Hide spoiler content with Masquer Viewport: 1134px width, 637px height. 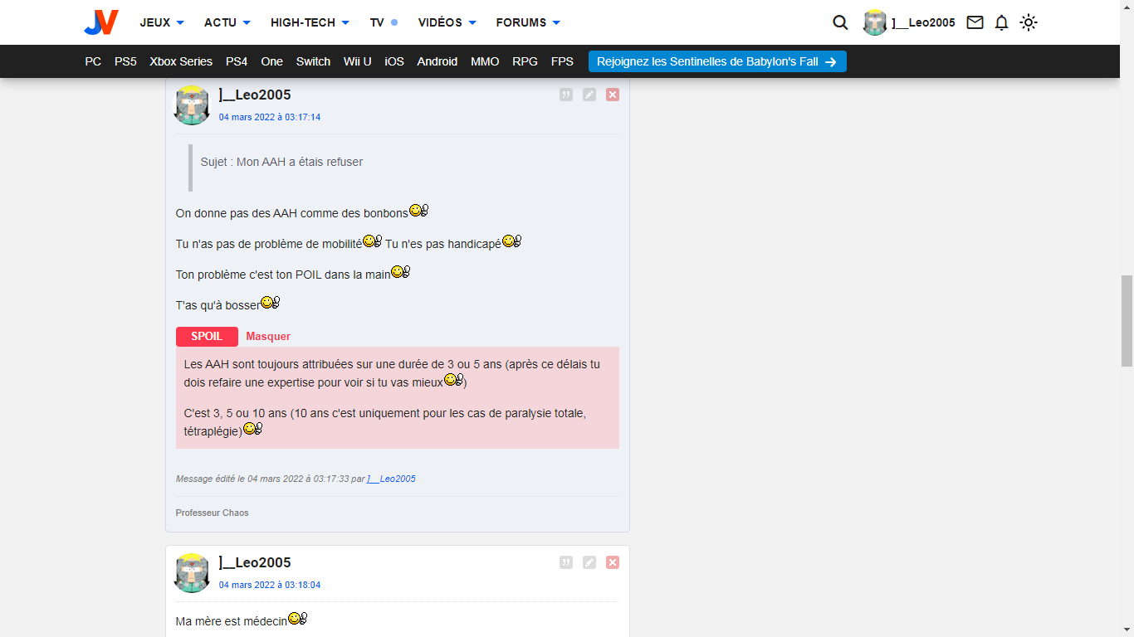(x=268, y=337)
